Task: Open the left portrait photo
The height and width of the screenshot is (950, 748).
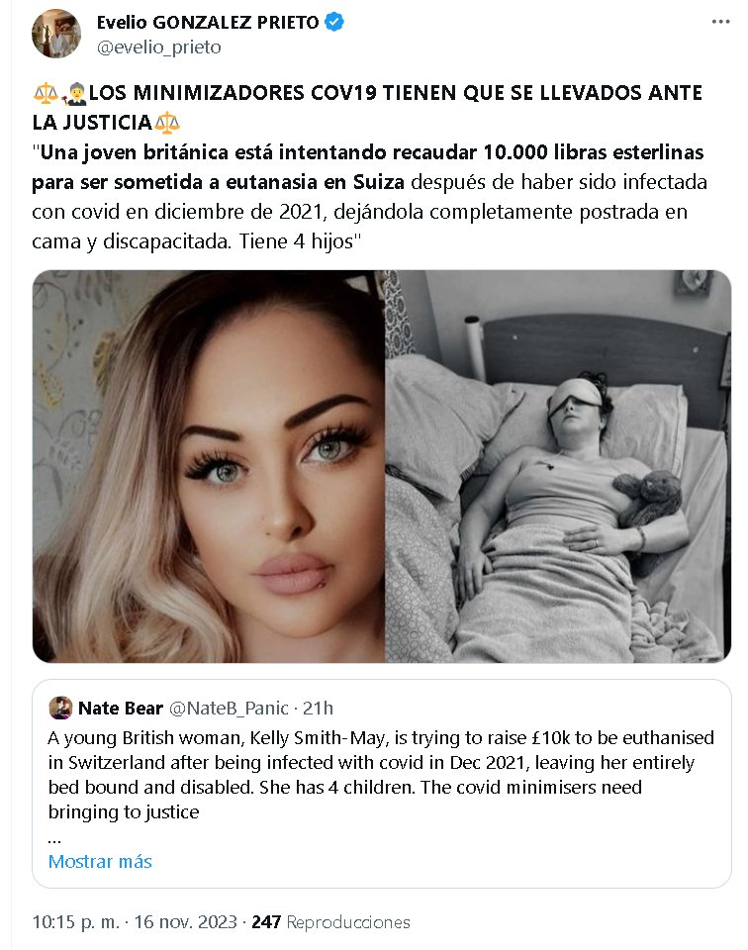Action: [209, 466]
